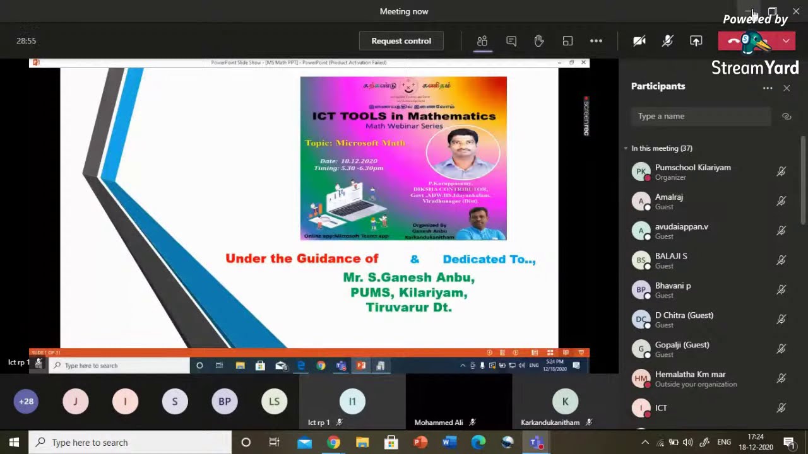Open the taskbar clock showing 17:24

(x=756, y=442)
